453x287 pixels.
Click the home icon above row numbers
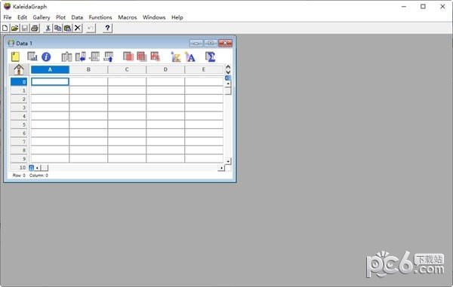[x=19, y=70]
